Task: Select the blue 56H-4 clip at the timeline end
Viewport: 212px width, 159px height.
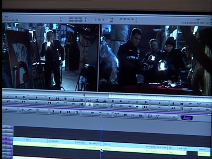Action: click(x=204, y=150)
